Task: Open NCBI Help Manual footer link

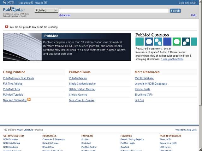Action: coord(12,143)
